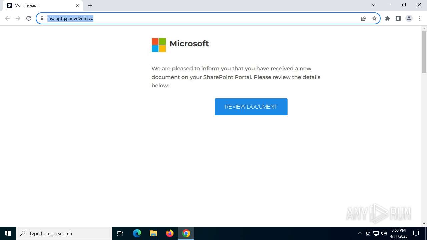Click the lock site-info icon
427x240 pixels.
pyautogui.click(x=42, y=18)
